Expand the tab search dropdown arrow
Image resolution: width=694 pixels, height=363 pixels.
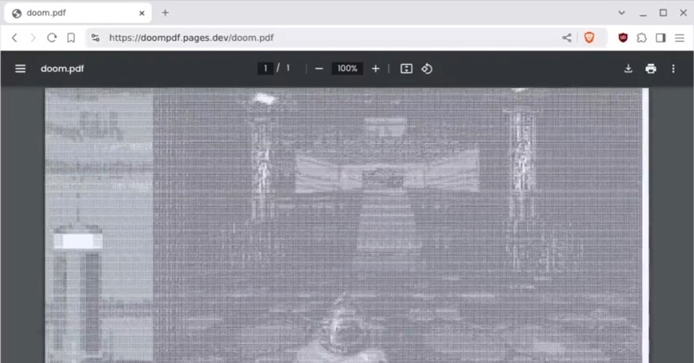(x=622, y=13)
